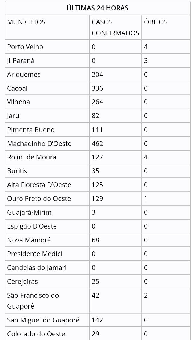Click Cacoal's confirmed cases value 336
The width and height of the screenshot is (191, 340).
click(x=98, y=88)
